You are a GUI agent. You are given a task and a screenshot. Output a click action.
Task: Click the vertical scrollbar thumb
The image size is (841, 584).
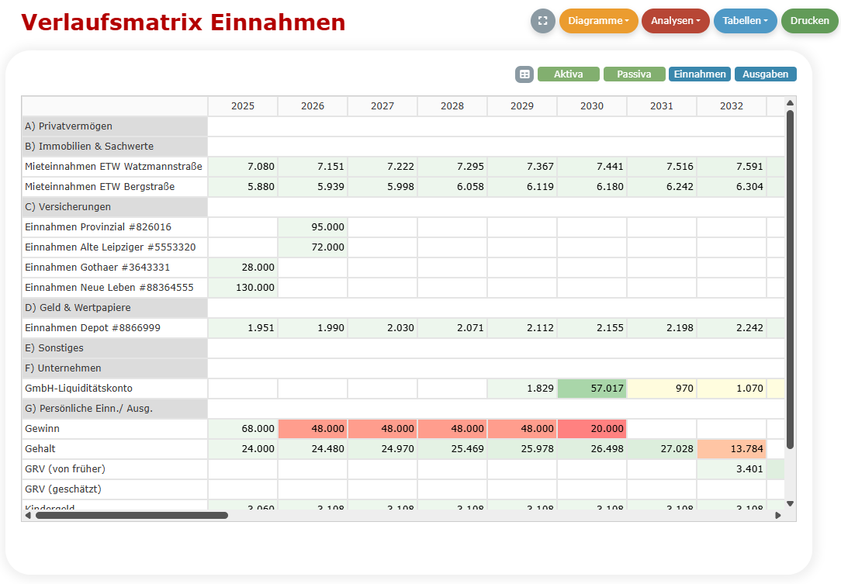[x=790, y=279]
